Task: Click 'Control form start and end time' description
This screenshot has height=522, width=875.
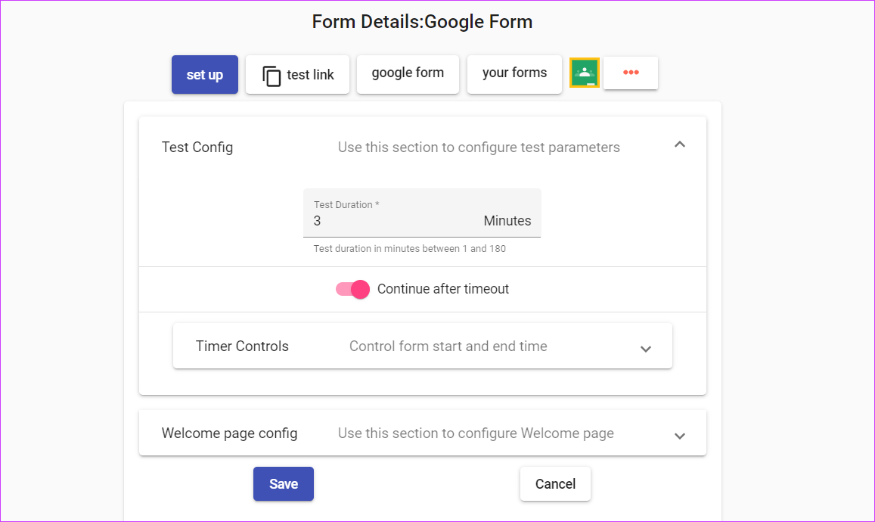Action: coord(448,346)
